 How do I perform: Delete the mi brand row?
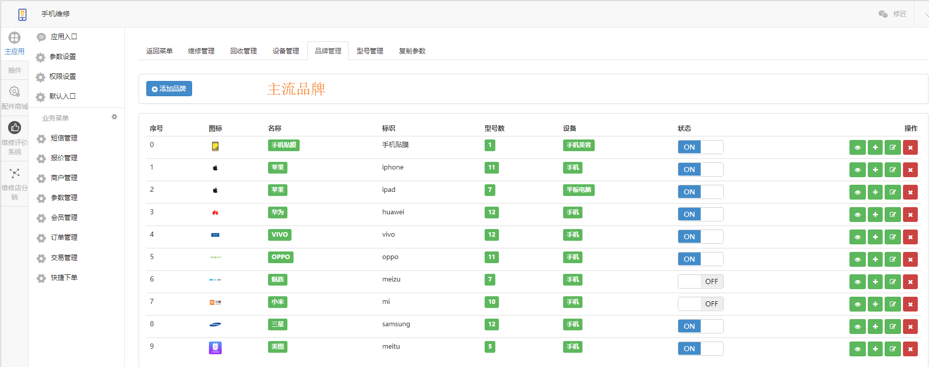pos(910,304)
